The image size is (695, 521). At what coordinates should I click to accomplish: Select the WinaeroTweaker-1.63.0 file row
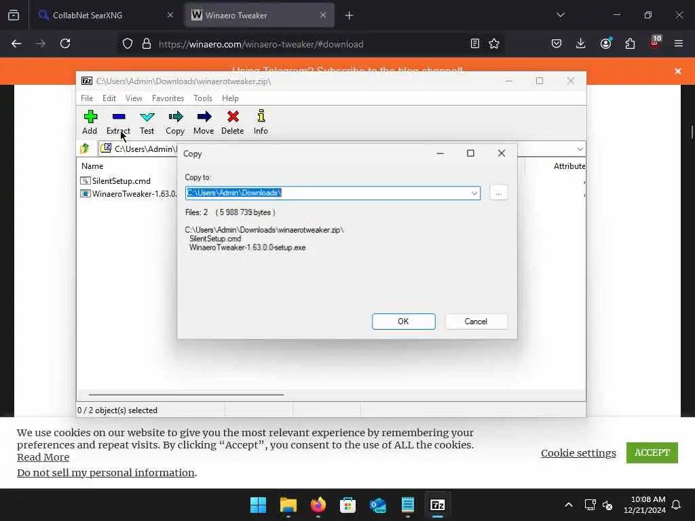[x=128, y=194]
